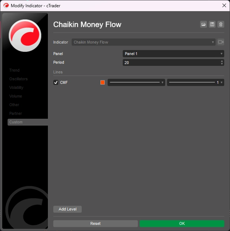Open the CMF line style dropdown
Viewport: 230px width, 231px height.
136,82
